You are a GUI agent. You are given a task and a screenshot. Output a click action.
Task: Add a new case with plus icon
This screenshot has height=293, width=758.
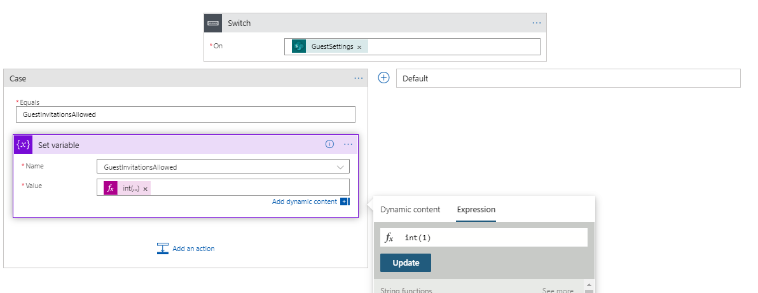click(x=384, y=78)
